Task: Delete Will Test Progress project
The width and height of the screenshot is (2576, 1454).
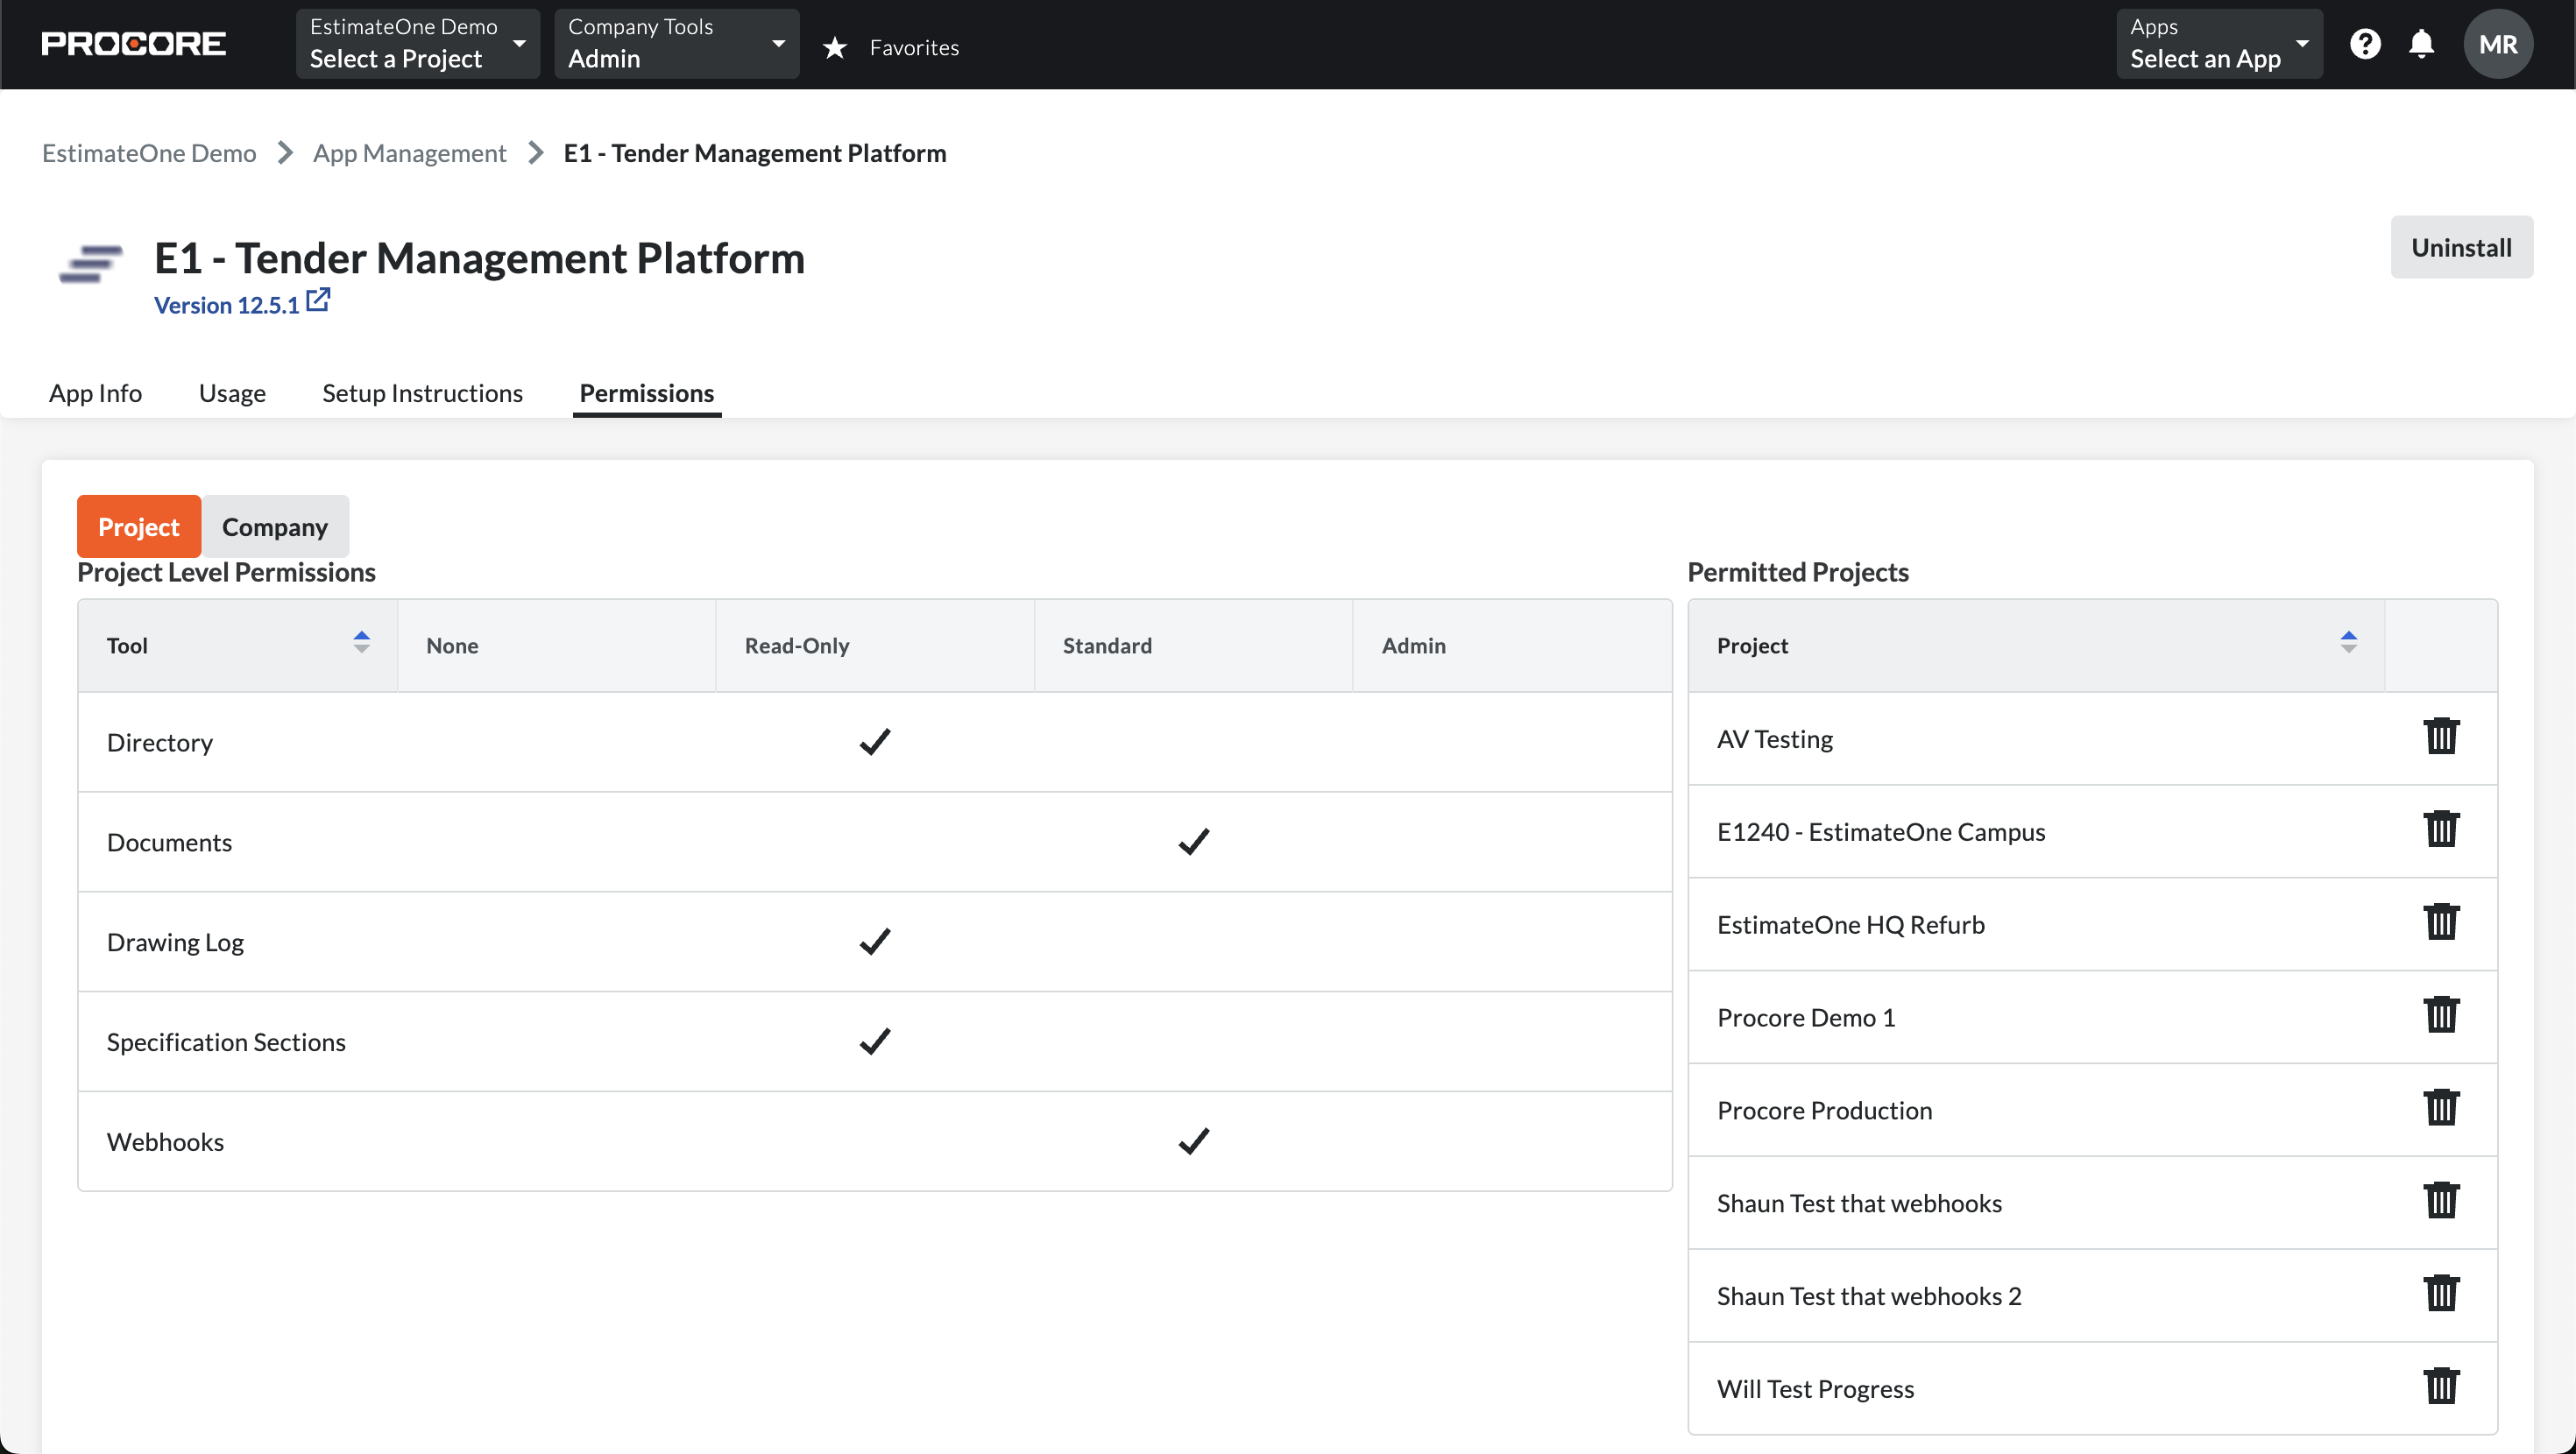Action: (2441, 1387)
